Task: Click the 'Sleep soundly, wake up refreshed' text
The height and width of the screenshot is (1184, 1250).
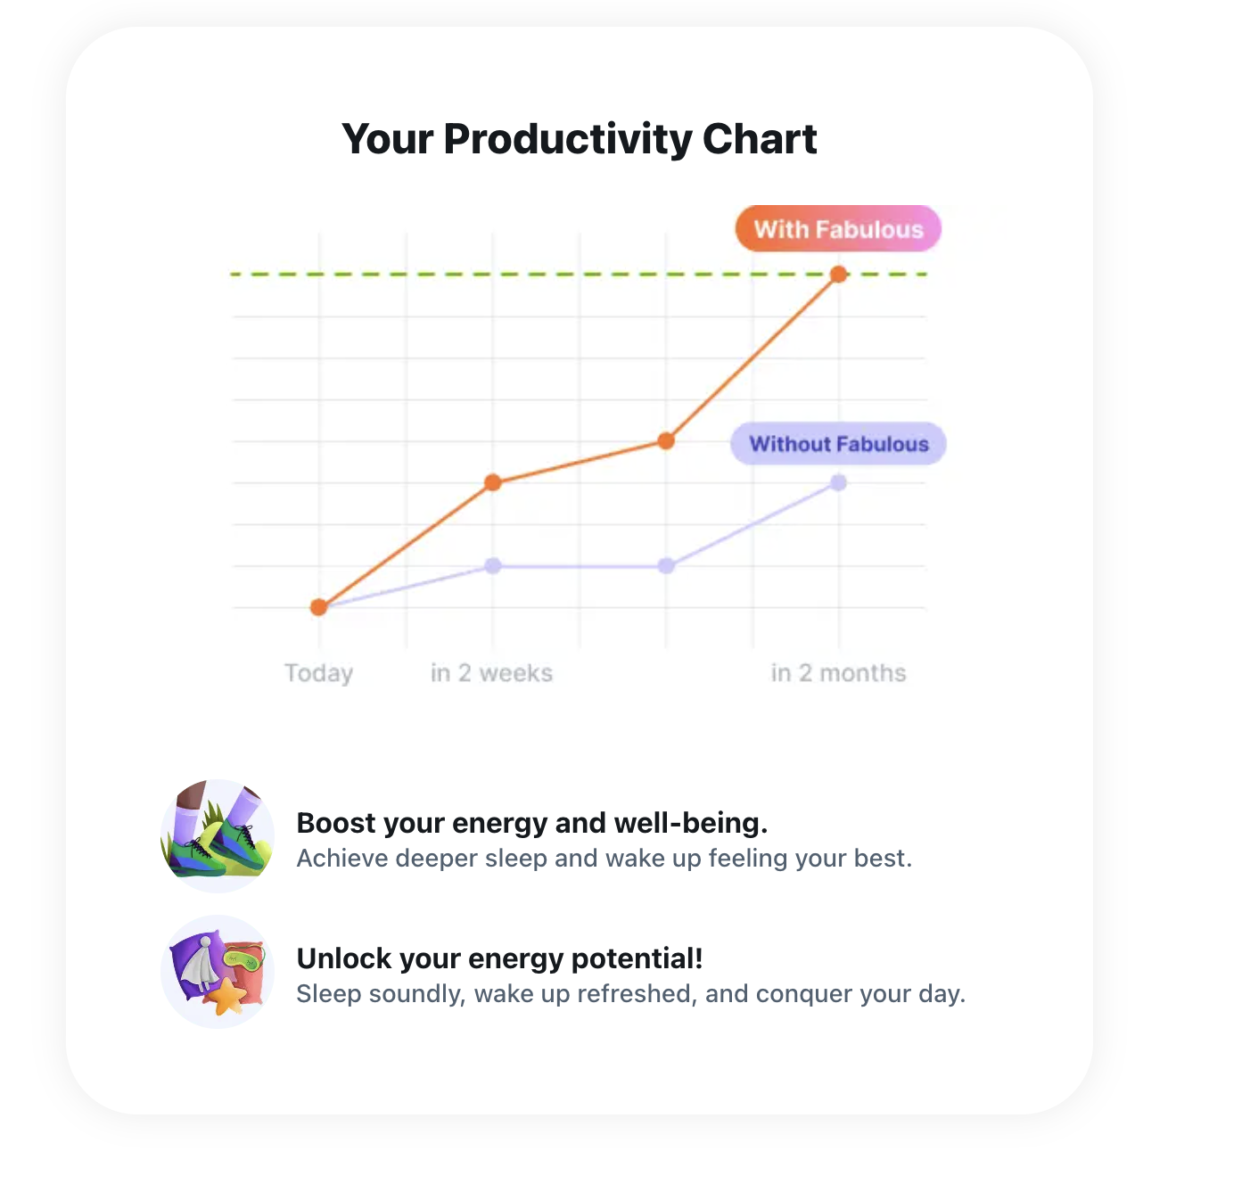Action: point(630,994)
